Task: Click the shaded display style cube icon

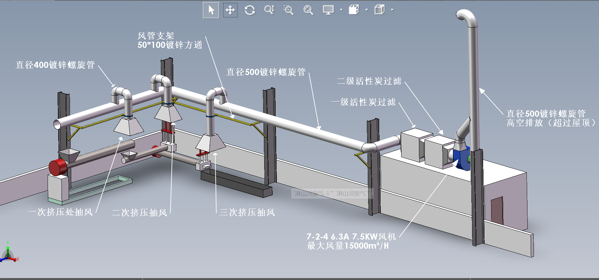Action: [x=379, y=10]
